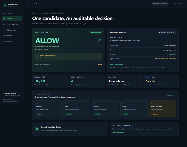Click the staging / eligibility value

point(170,45)
